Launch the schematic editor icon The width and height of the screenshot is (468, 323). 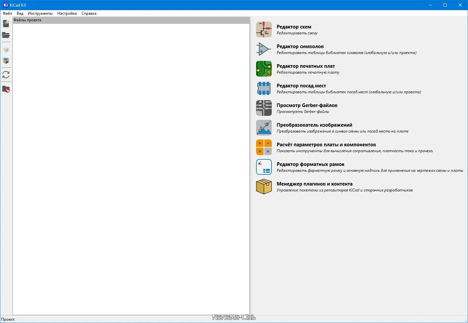(264, 29)
